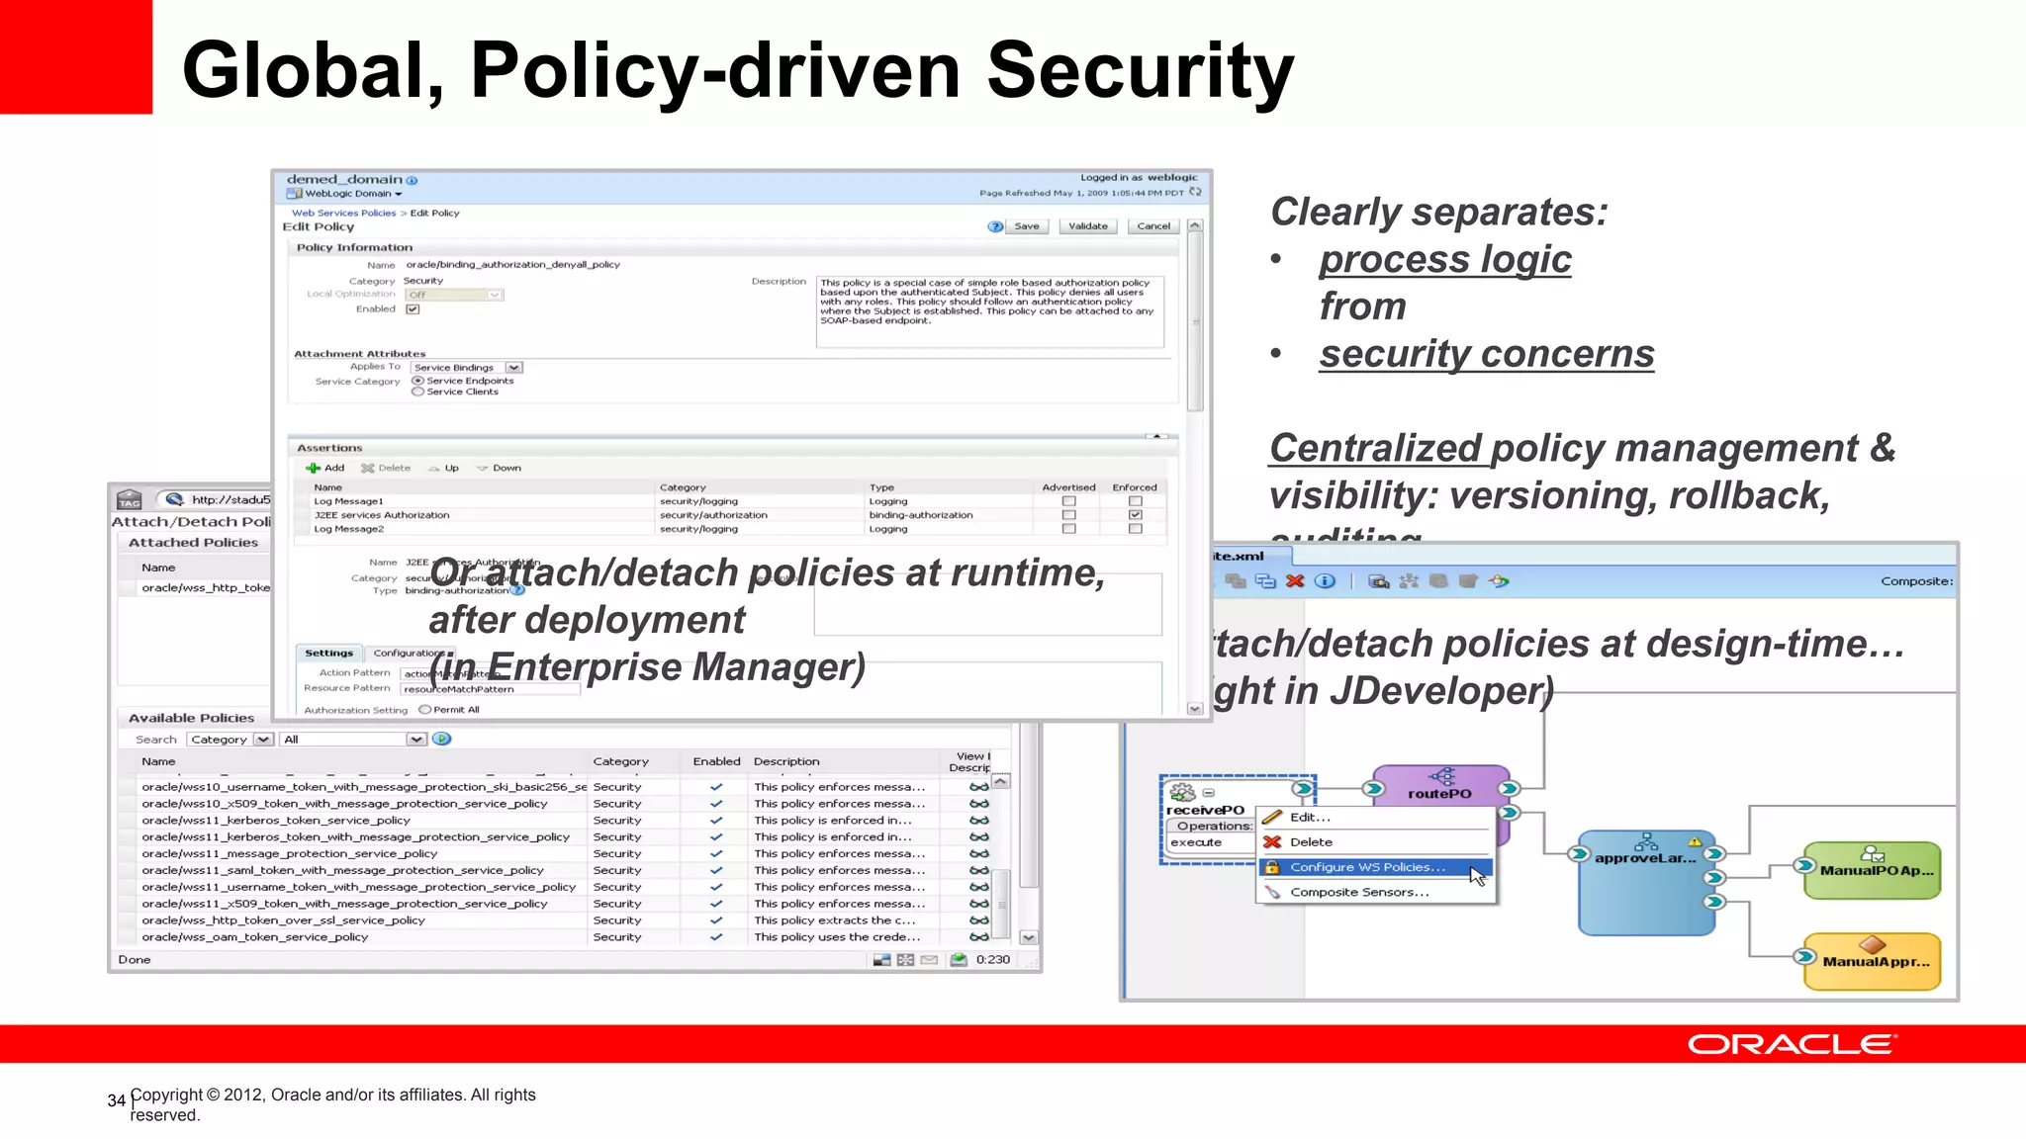Collapse the receivePO service with minus toggle
This screenshot has height=1139, width=2026.
coord(1208,793)
